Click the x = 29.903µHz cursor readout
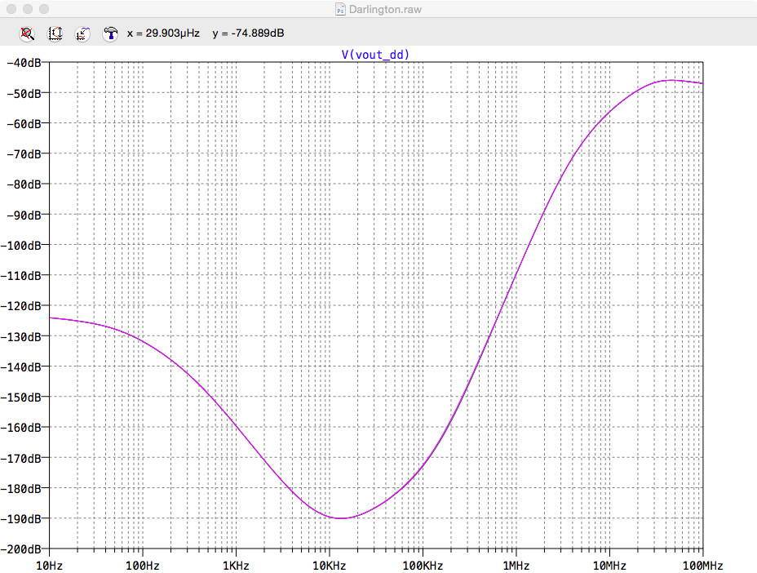The height and width of the screenshot is (573, 757). tap(163, 33)
